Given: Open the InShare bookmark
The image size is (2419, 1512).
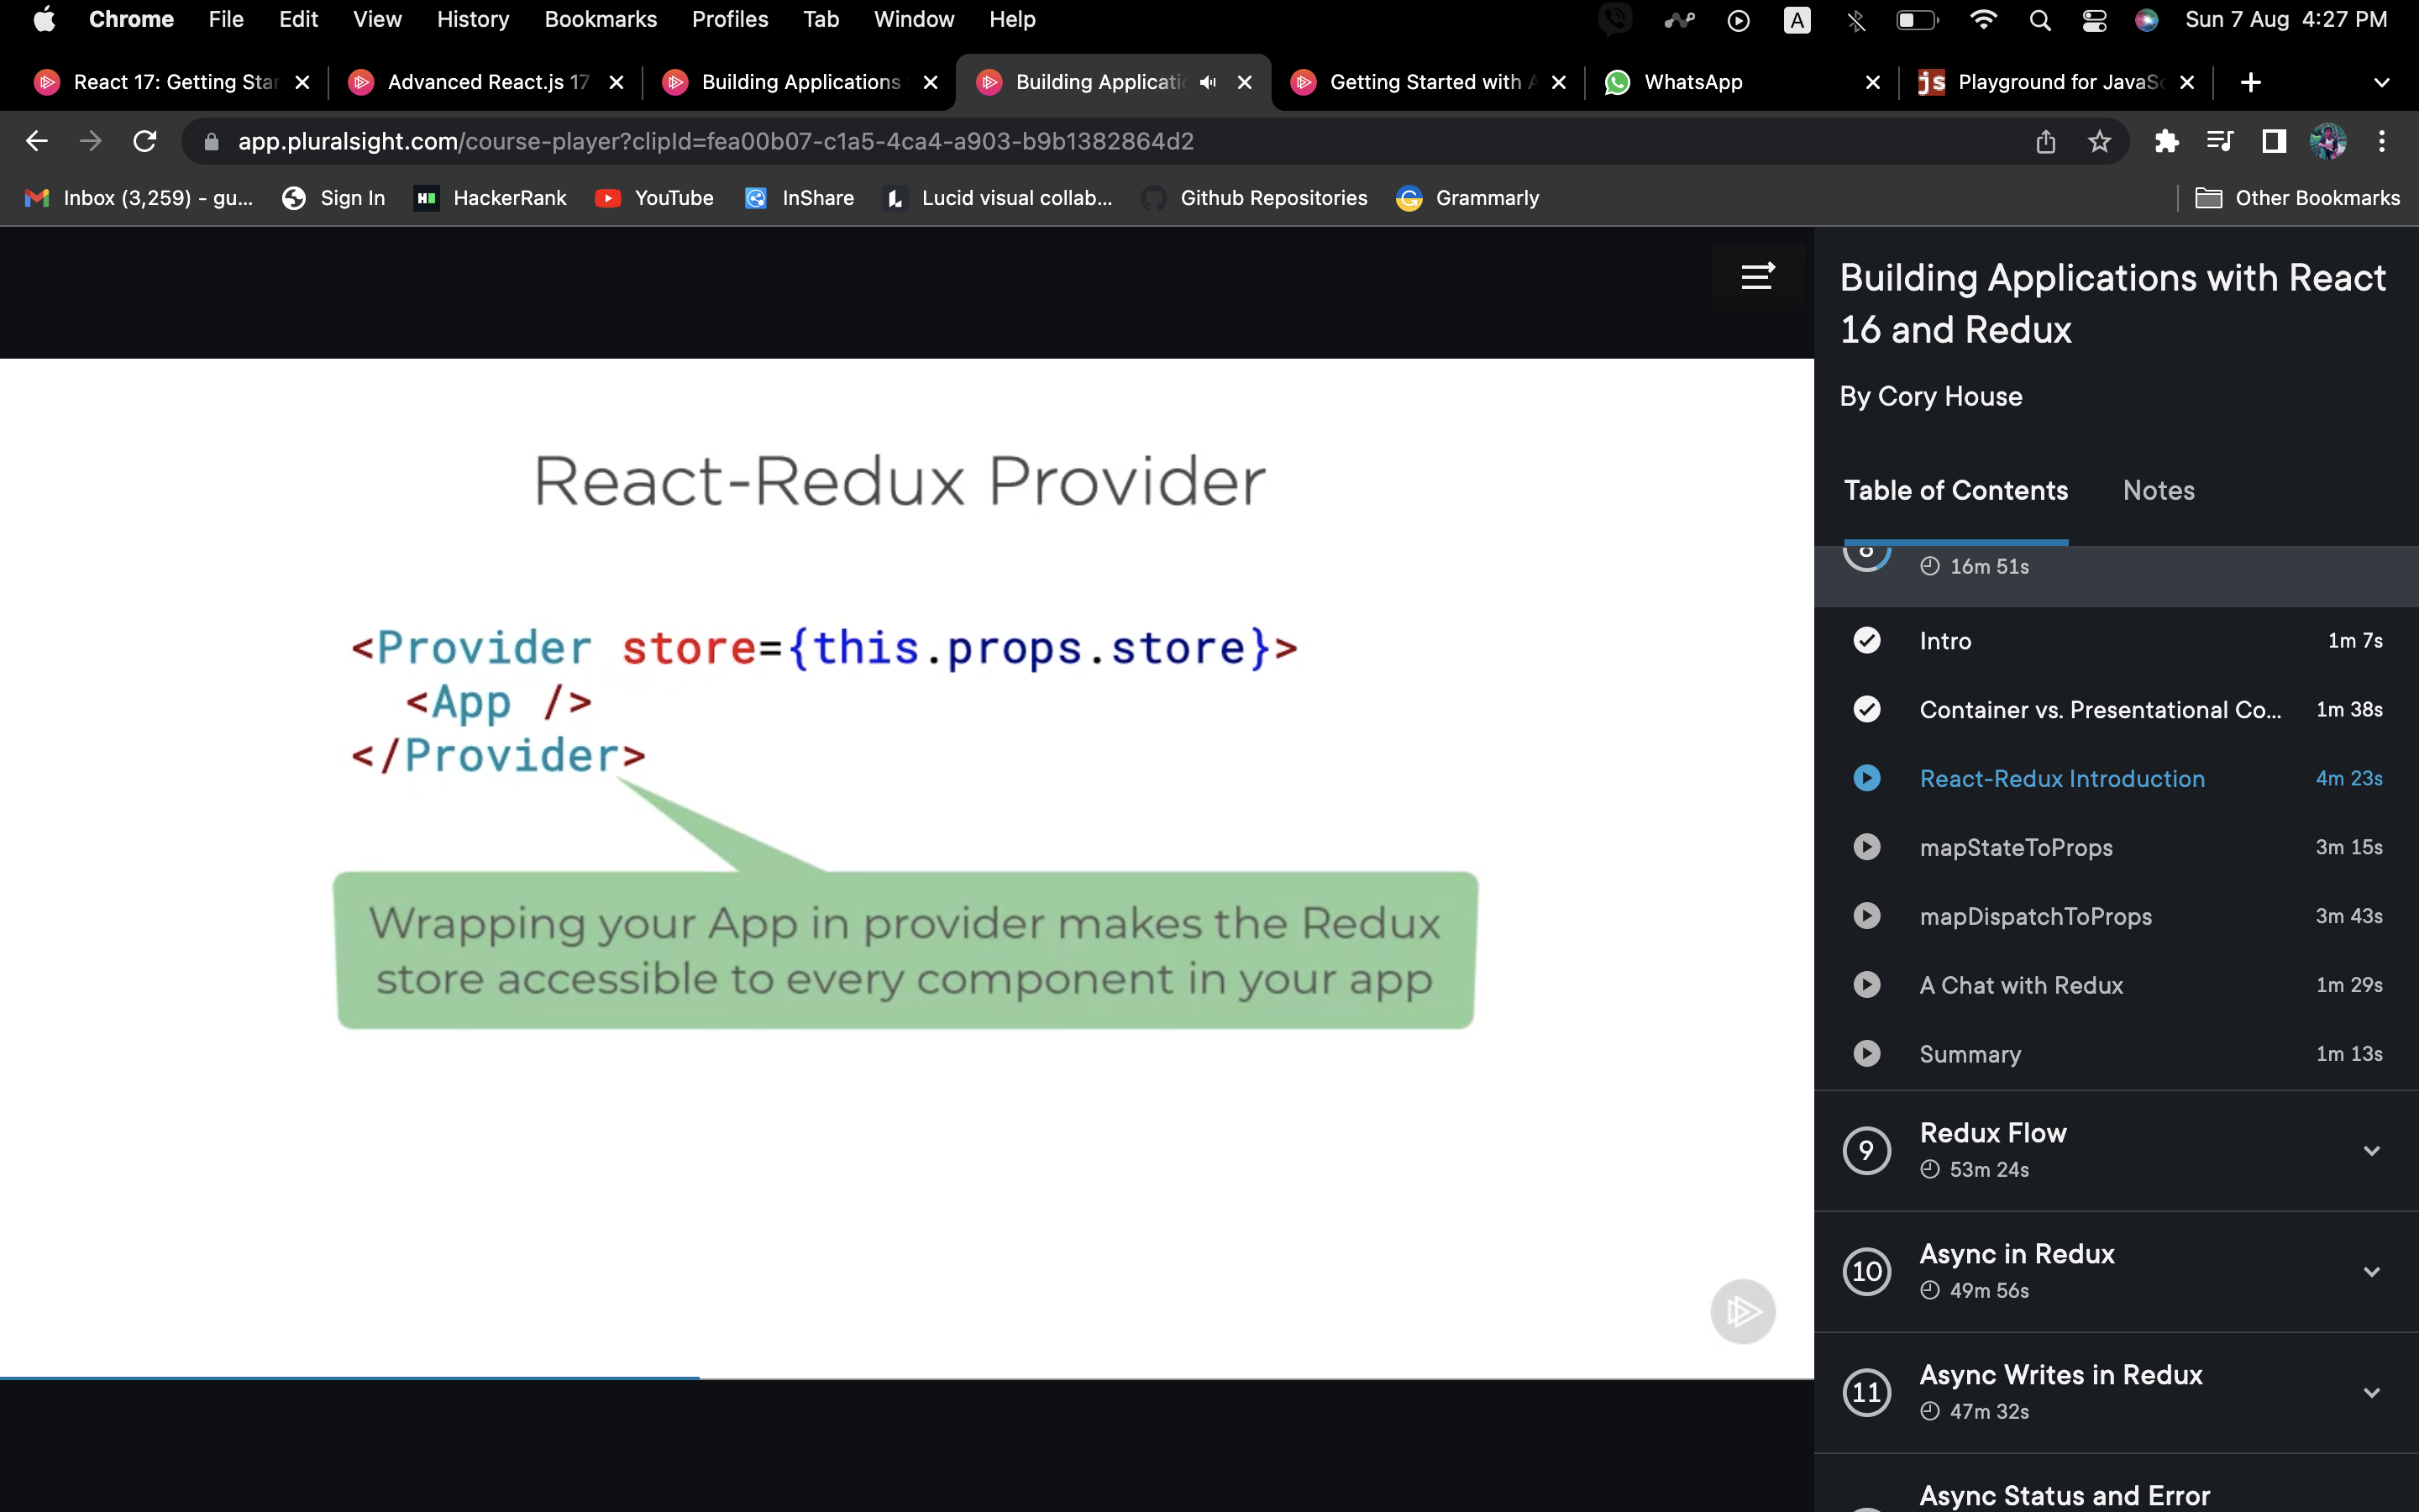Looking at the screenshot, I should pyautogui.click(x=799, y=198).
